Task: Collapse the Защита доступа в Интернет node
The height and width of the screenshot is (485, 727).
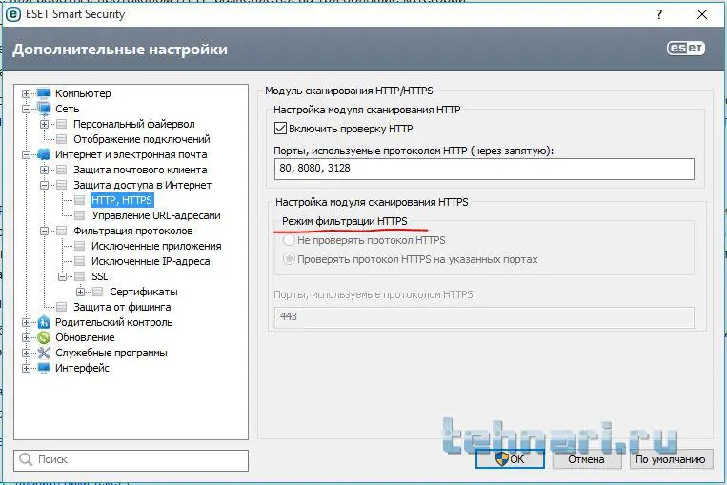Action: pyautogui.click(x=44, y=186)
